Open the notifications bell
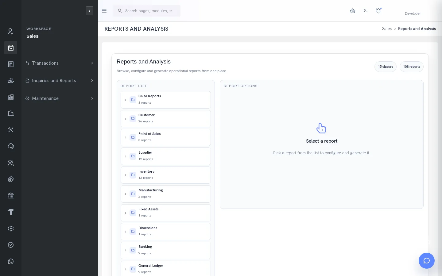 point(378,11)
